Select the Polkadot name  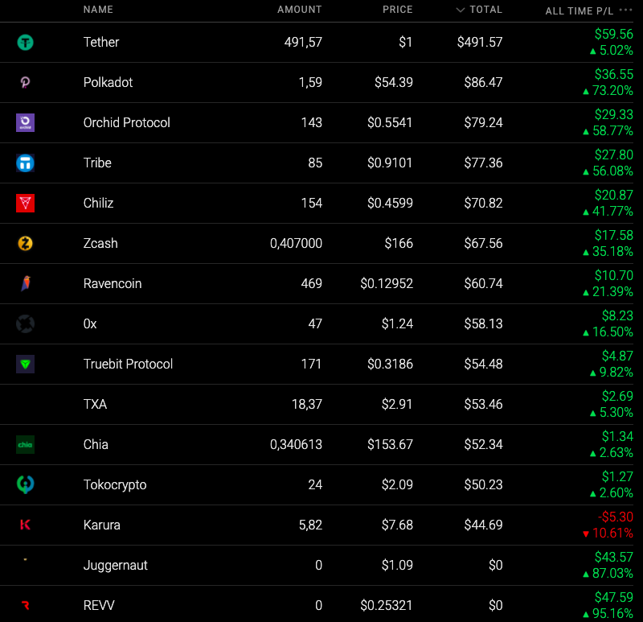(x=108, y=83)
